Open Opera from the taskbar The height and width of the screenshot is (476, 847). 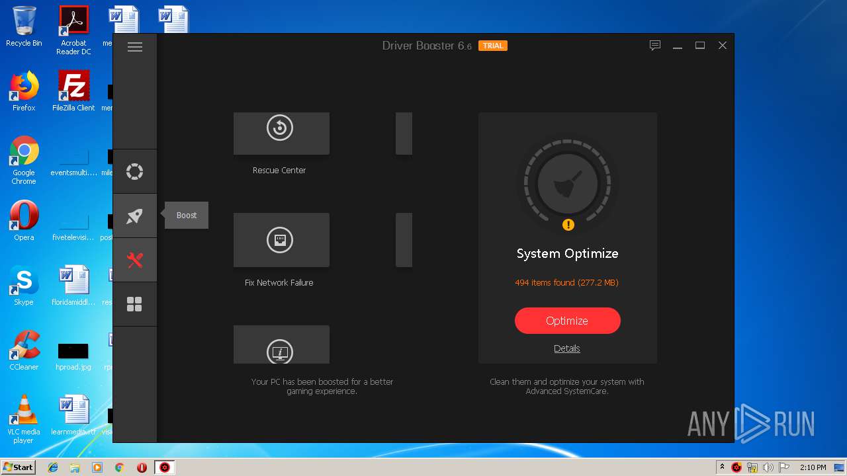(x=142, y=467)
